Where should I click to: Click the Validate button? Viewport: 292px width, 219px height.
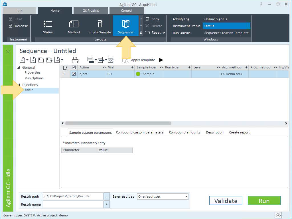(x=226, y=200)
